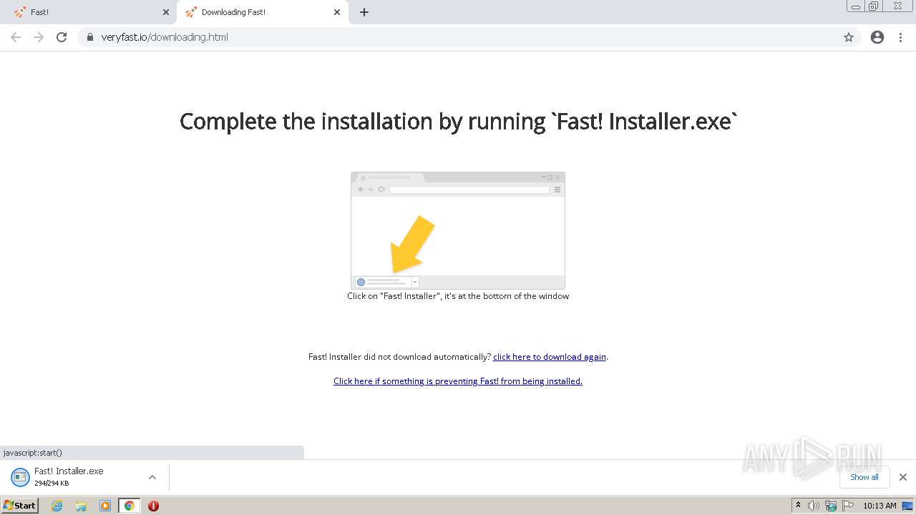Restore down the Chrome window

[x=873, y=6]
